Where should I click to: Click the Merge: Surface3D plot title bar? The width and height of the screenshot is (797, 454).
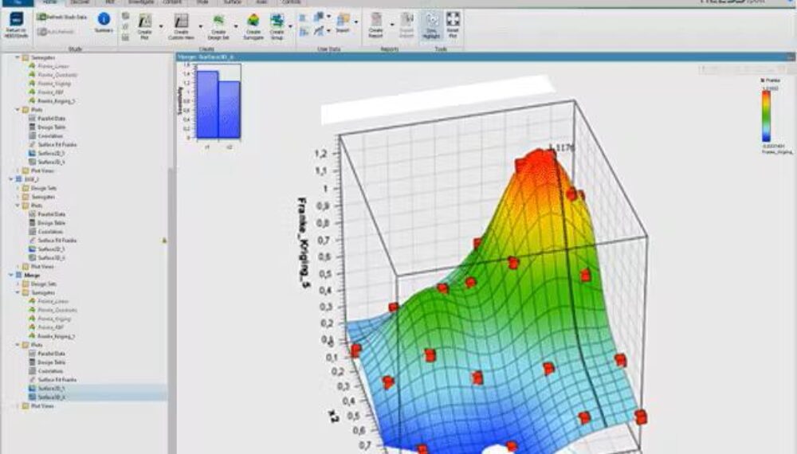coord(485,57)
